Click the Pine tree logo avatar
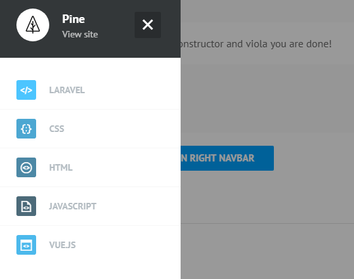Viewport: 354px width, 279px height. tap(33, 25)
